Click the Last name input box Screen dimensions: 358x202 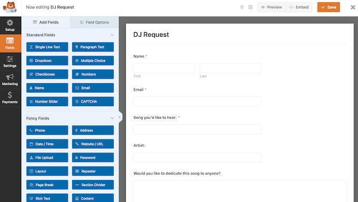(x=231, y=68)
